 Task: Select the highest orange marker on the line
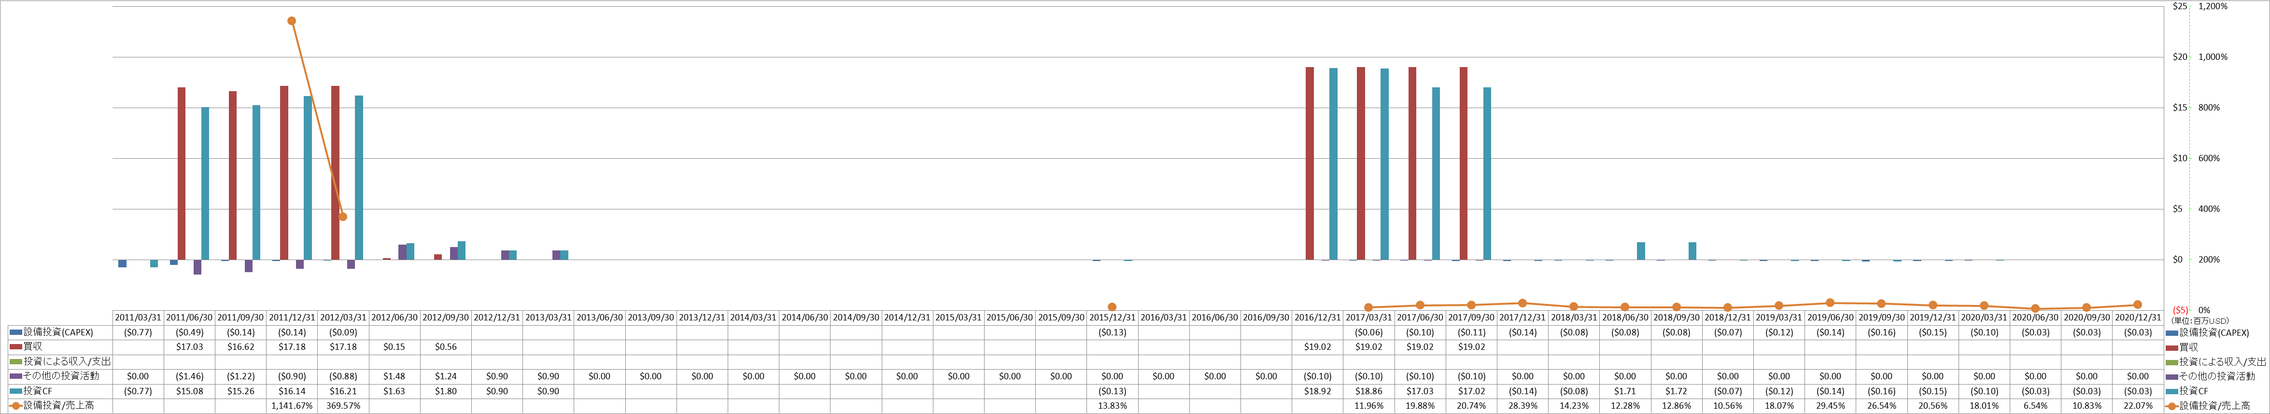click(x=292, y=21)
